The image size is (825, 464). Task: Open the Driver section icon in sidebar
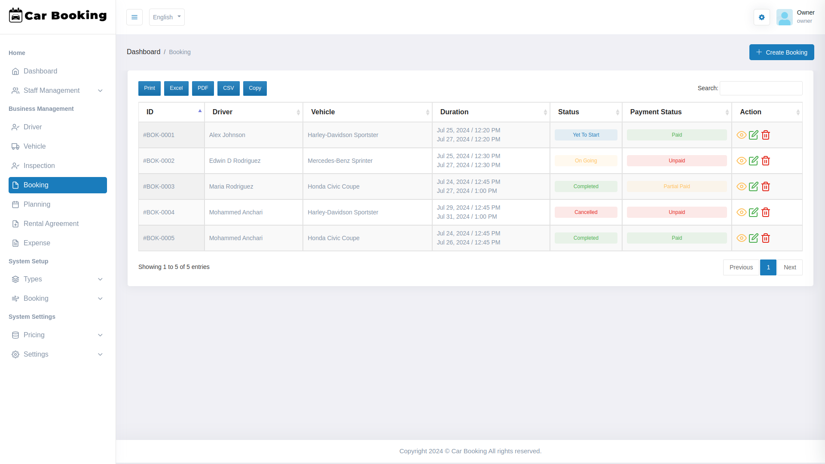click(x=15, y=127)
